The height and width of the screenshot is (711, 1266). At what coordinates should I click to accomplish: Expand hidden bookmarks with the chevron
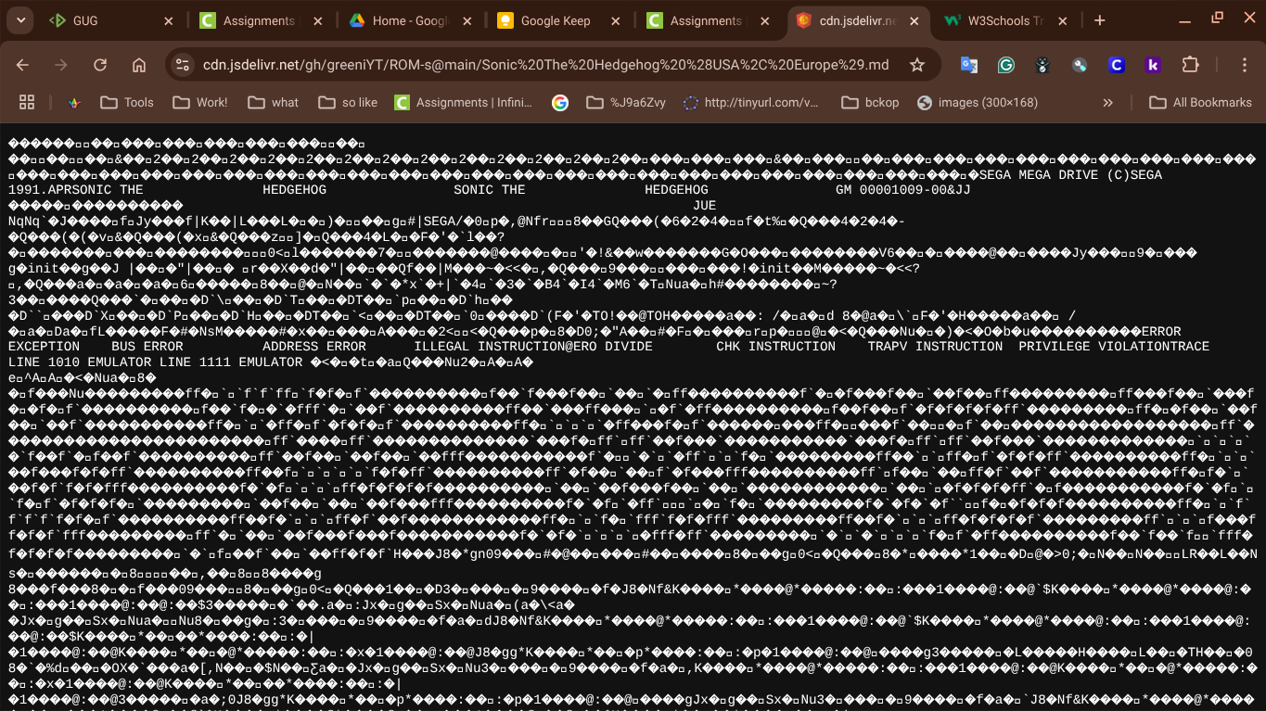tap(1107, 102)
